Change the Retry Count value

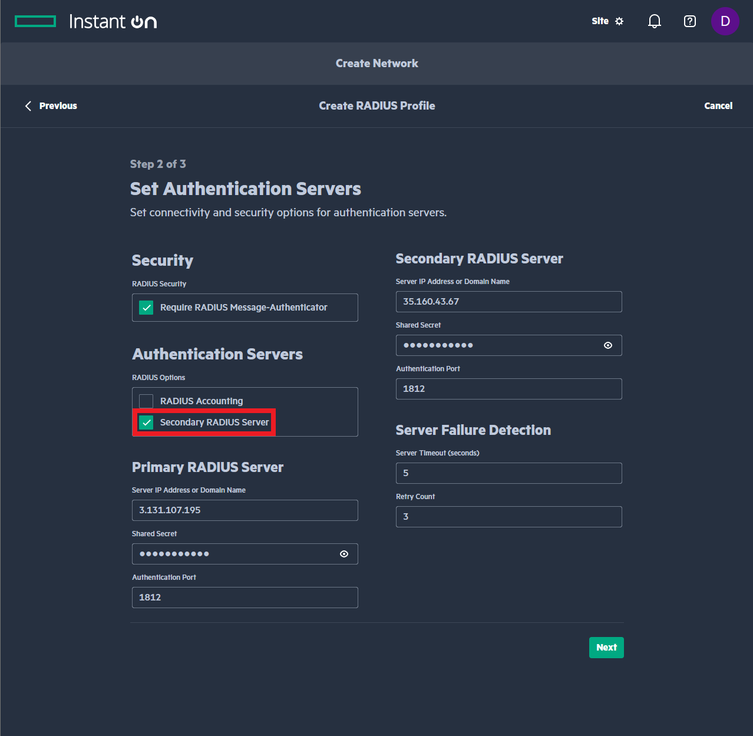(509, 517)
